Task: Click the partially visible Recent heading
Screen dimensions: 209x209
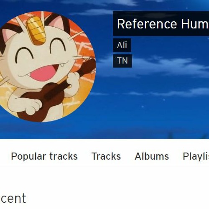Action: pos(13,198)
